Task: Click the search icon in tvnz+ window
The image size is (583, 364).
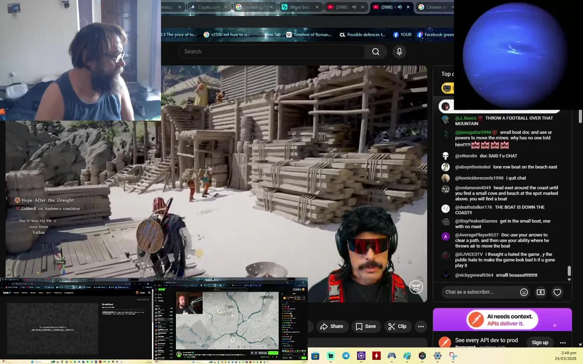Action: 150,293
